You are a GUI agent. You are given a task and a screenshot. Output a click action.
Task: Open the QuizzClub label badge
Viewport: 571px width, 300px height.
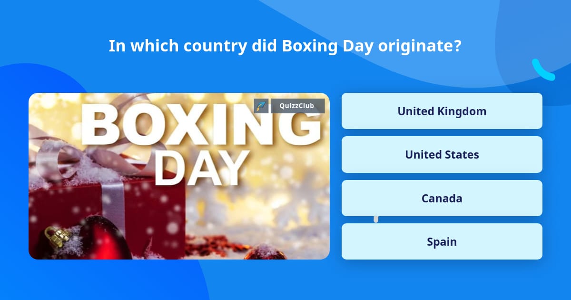tap(297, 106)
